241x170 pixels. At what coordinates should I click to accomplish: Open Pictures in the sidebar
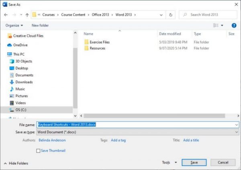click(18, 96)
